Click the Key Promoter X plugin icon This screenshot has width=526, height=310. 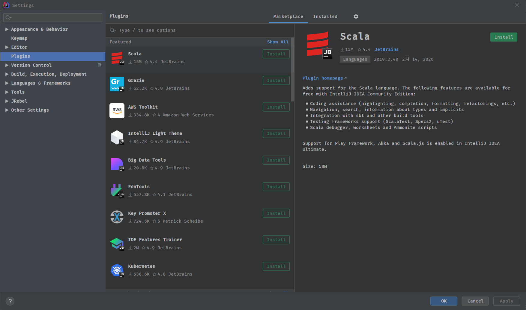coord(117,217)
